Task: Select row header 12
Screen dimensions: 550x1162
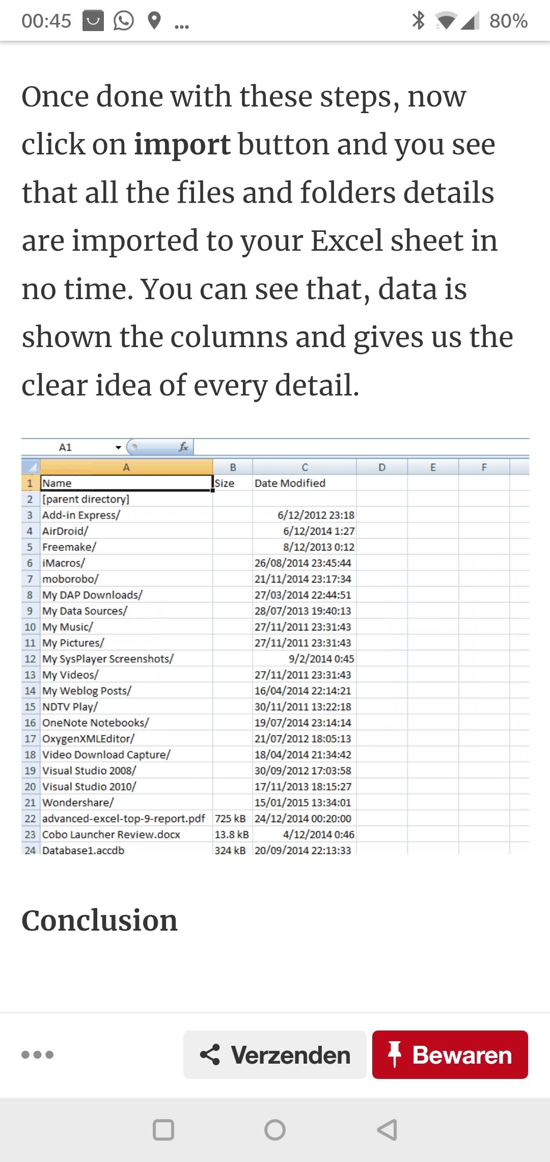Action: click(x=30, y=659)
